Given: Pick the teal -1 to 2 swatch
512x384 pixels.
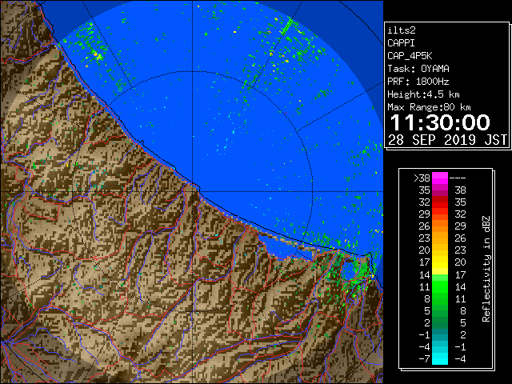Looking at the screenshot, I should [x=440, y=334].
